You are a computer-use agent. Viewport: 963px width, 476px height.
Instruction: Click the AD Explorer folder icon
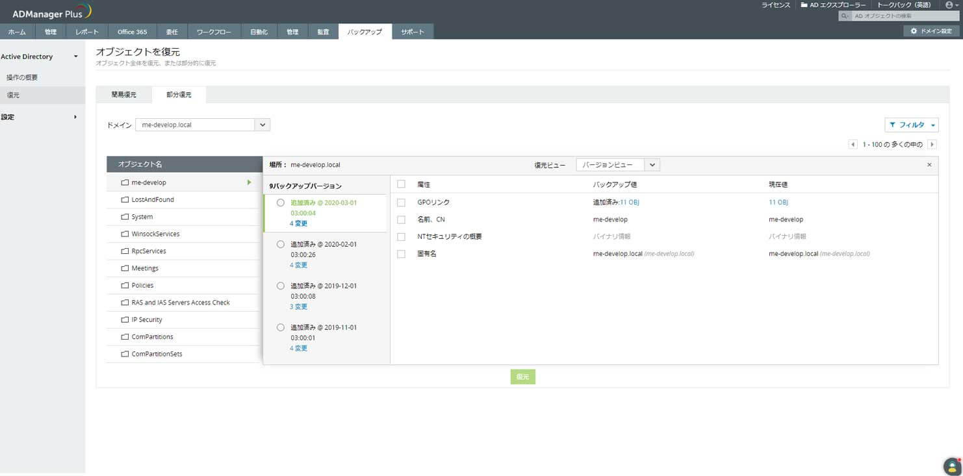pyautogui.click(x=804, y=5)
